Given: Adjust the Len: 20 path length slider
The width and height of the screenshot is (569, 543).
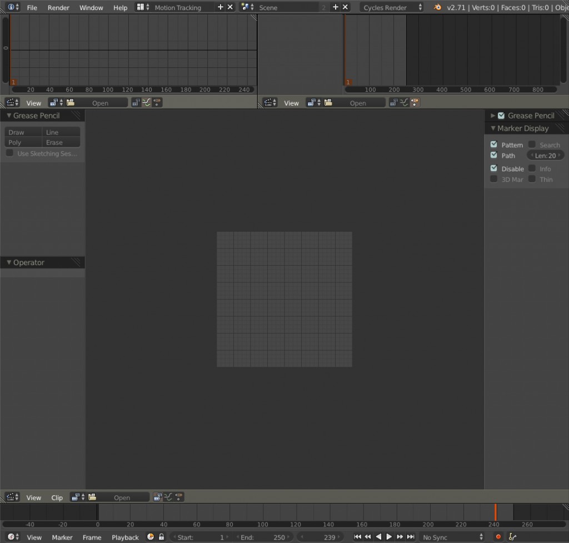Looking at the screenshot, I should coord(545,155).
